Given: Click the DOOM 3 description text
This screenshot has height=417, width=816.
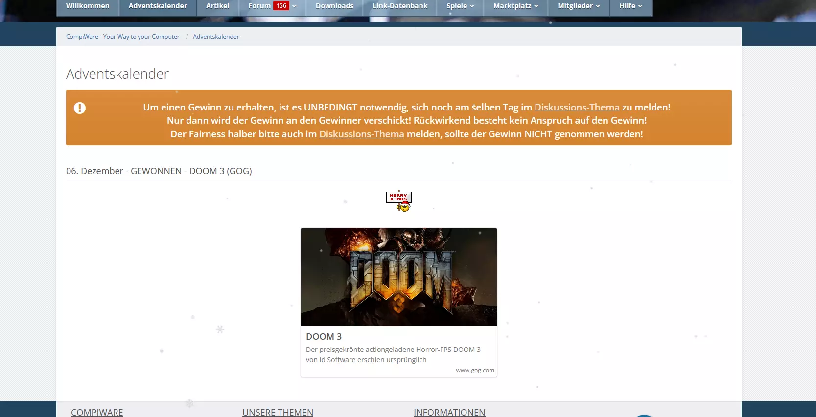Looking at the screenshot, I should (393, 354).
